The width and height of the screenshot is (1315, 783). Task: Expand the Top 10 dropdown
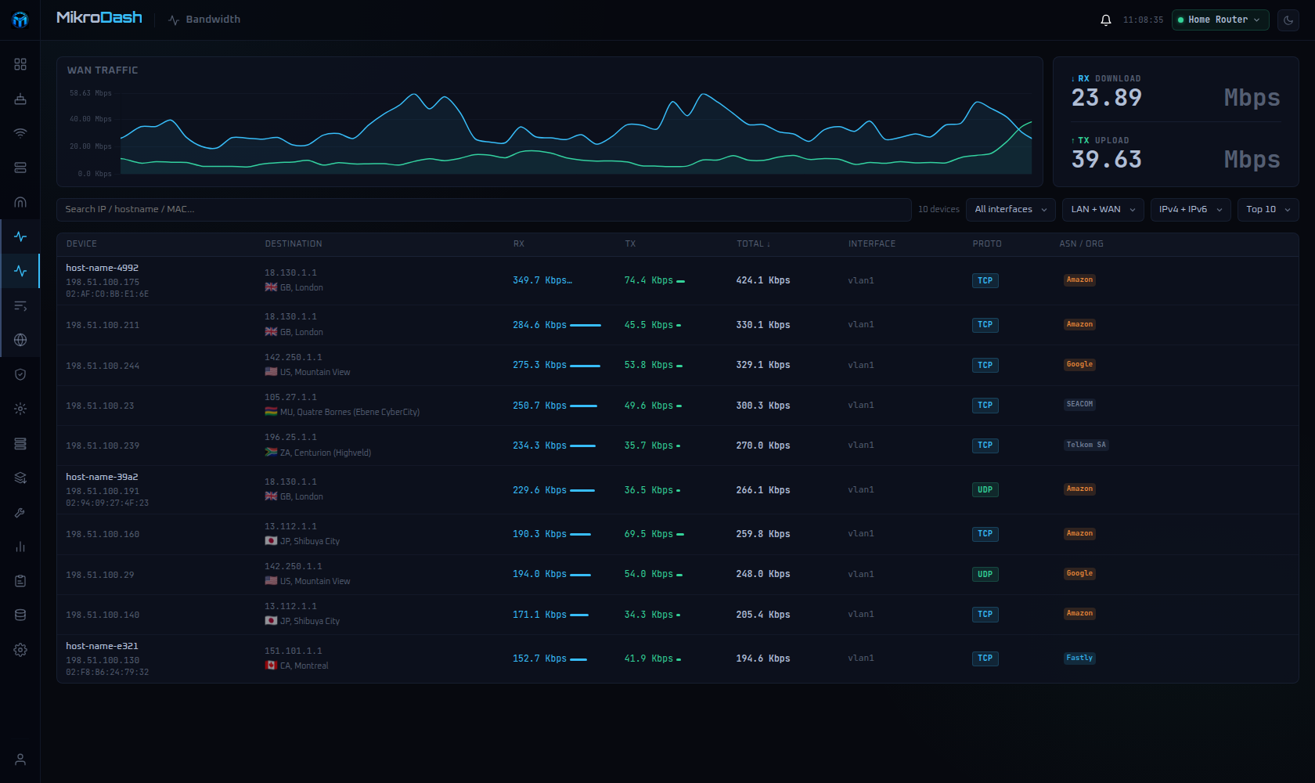pos(1268,209)
